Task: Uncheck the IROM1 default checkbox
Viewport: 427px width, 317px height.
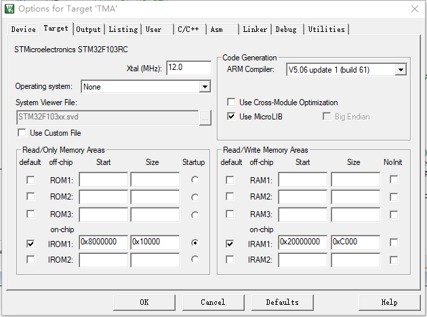Action: 30,242
